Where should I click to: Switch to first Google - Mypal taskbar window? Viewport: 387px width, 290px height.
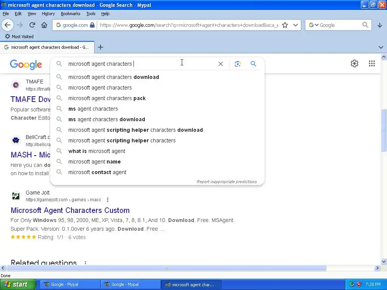click(69, 284)
